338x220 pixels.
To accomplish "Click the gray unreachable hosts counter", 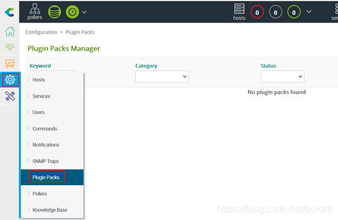I will click(276, 12).
